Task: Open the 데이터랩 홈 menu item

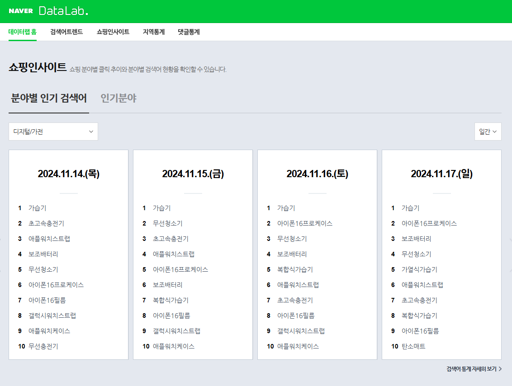Action: pyautogui.click(x=22, y=32)
